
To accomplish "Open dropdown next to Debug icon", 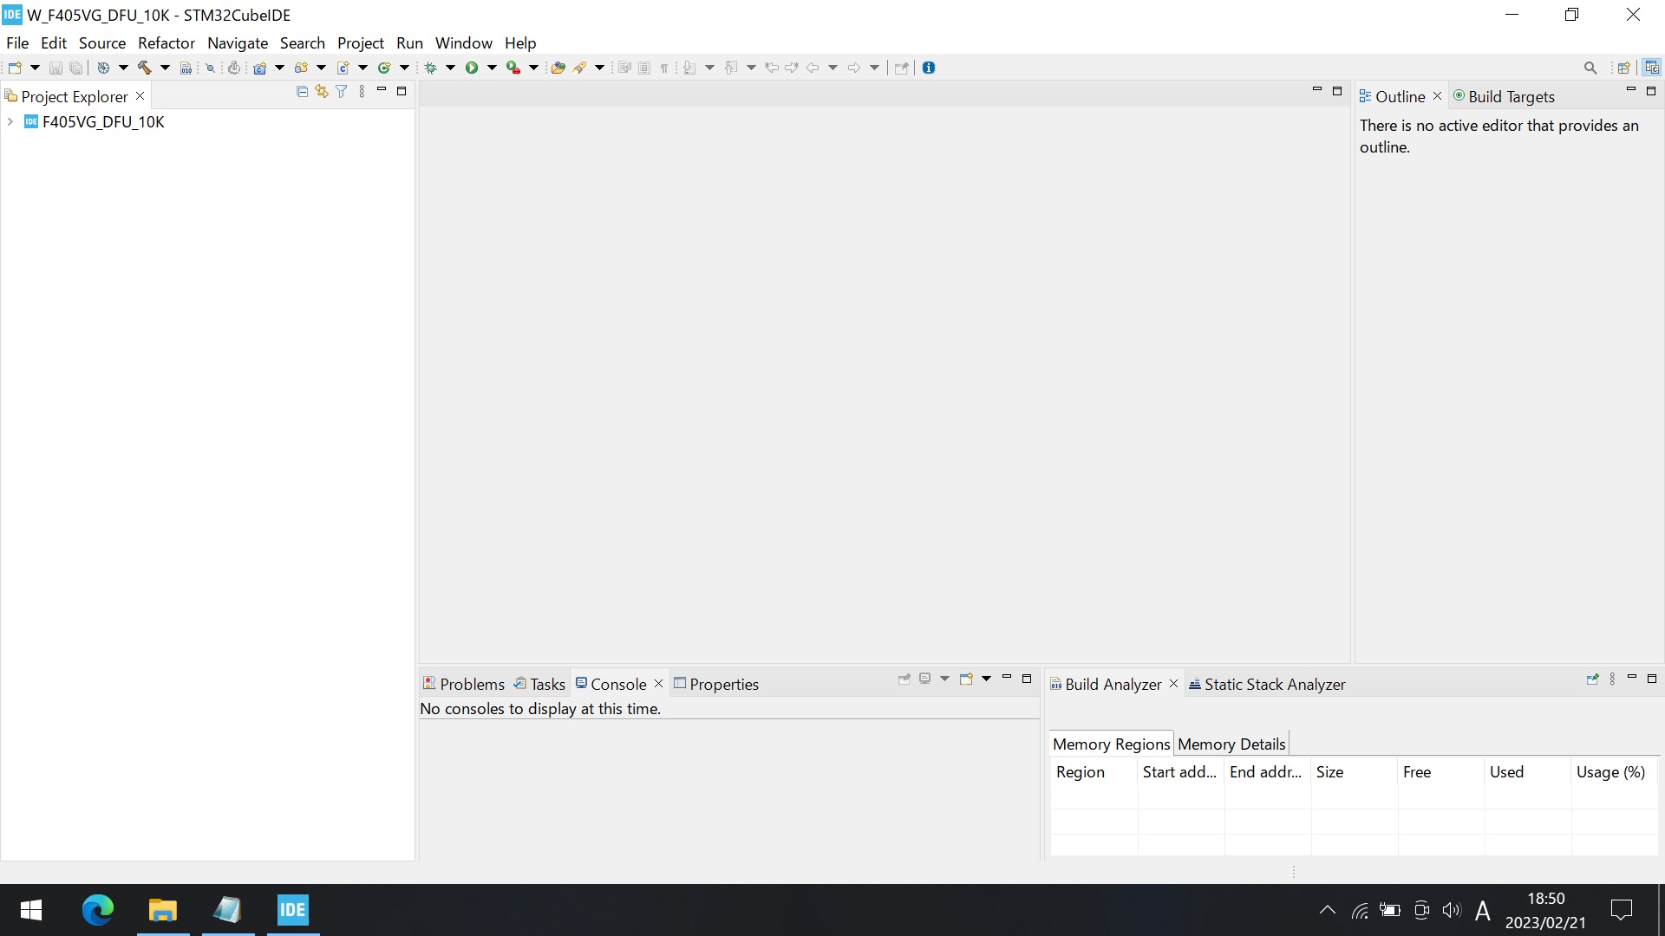I will pos(450,68).
